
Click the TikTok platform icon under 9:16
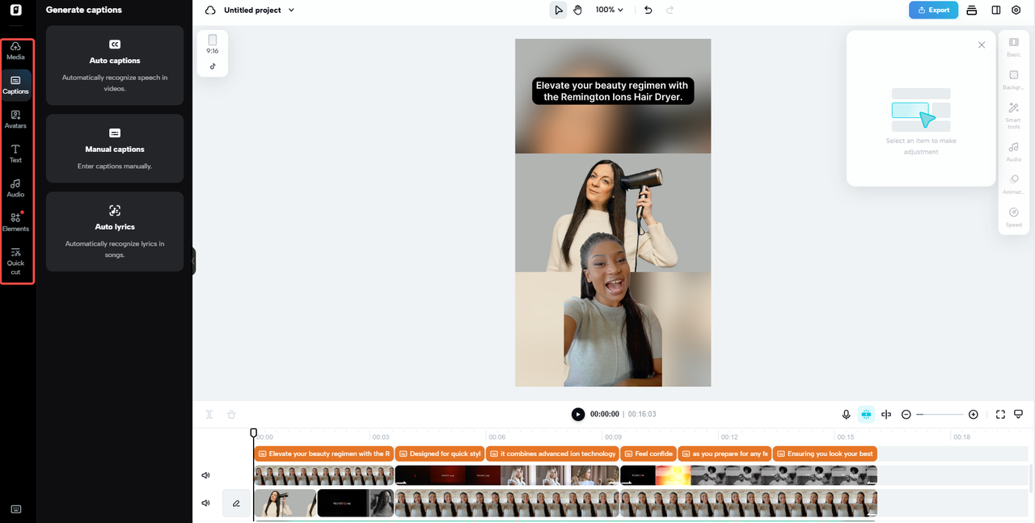tap(213, 66)
